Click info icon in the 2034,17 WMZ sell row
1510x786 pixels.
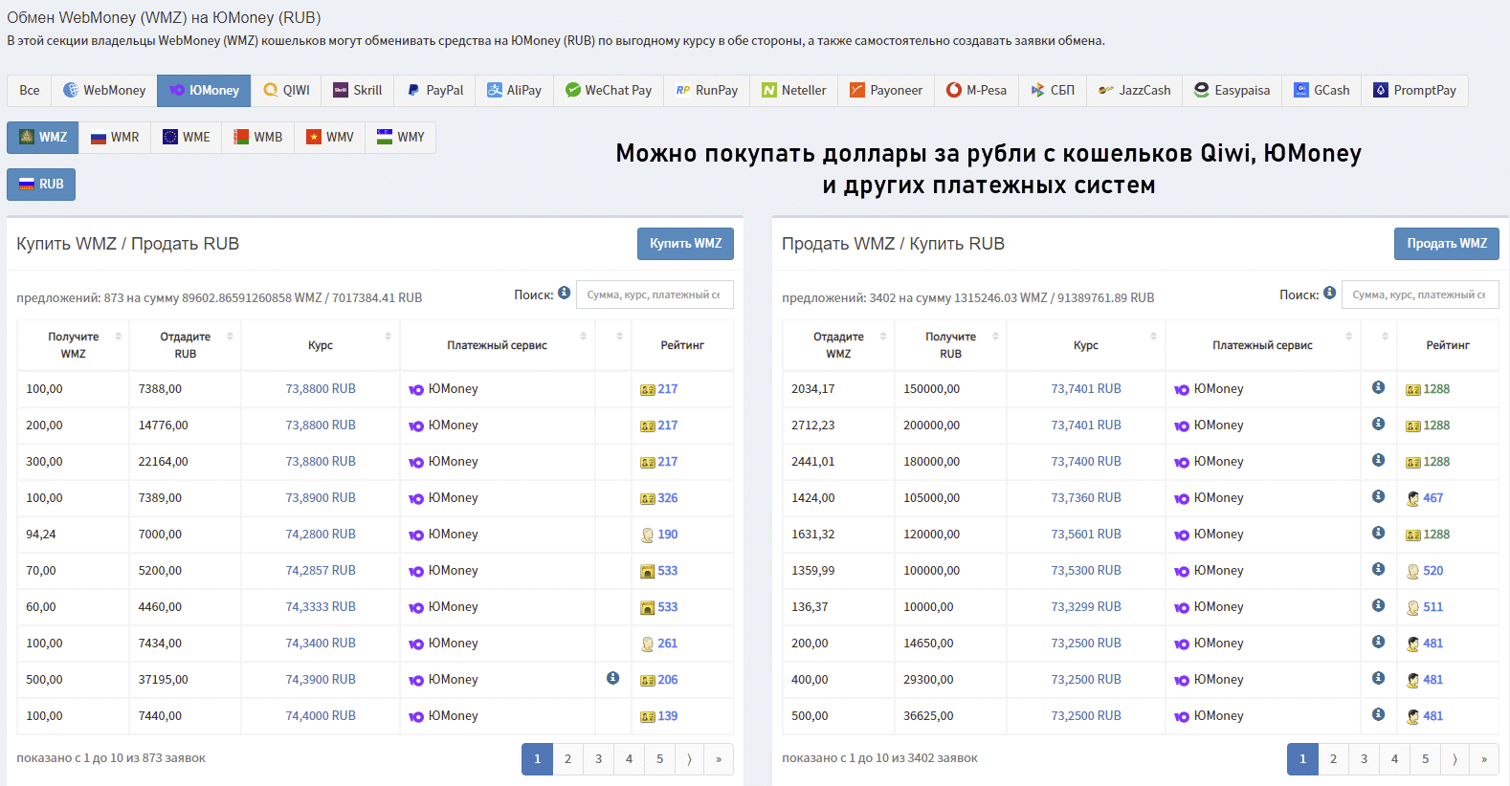pos(1378,387)
